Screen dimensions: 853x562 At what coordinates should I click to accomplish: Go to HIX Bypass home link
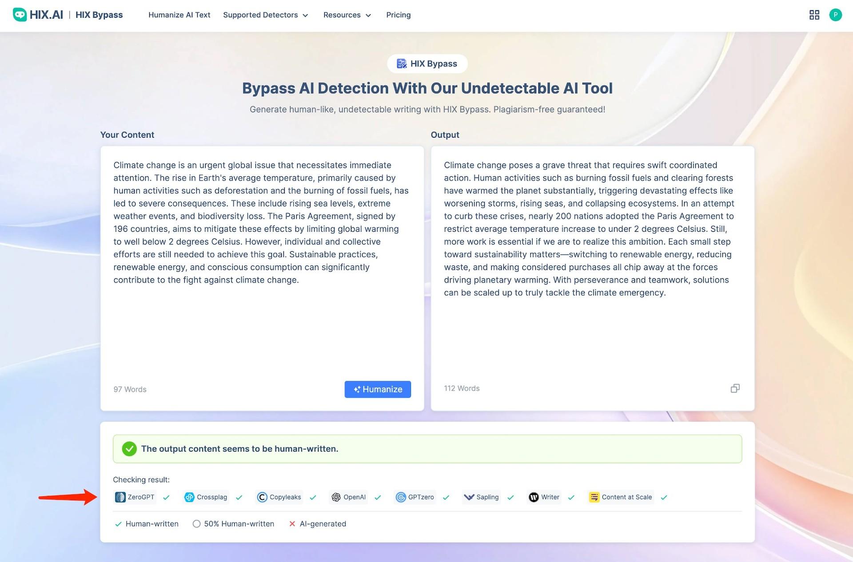pyautogui.click(x=99, y=15)
